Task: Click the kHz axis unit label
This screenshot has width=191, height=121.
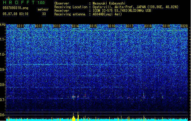Action: click(x=3, y=25)
